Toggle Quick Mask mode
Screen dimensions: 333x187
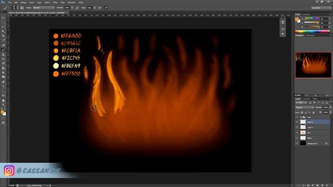[x=3, y=118]
